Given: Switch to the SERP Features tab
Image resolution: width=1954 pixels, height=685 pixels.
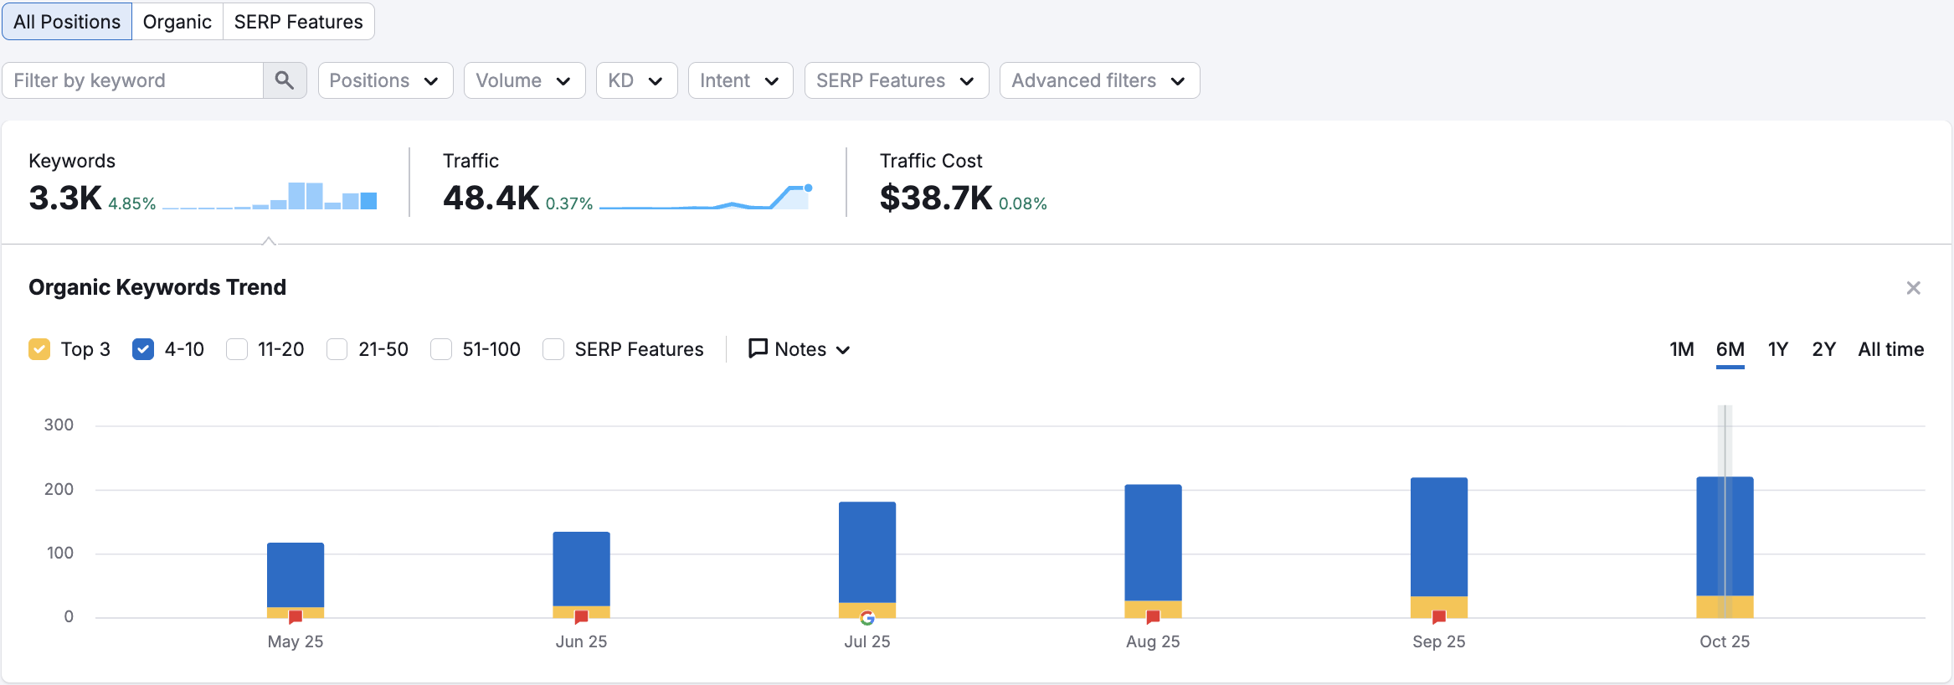Looking at the screenshot, I should (x=298, y=22).
